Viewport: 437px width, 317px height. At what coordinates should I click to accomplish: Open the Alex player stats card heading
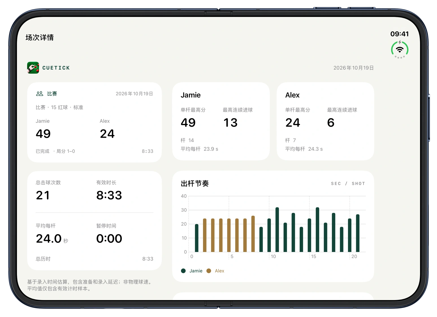coord(293,95)
